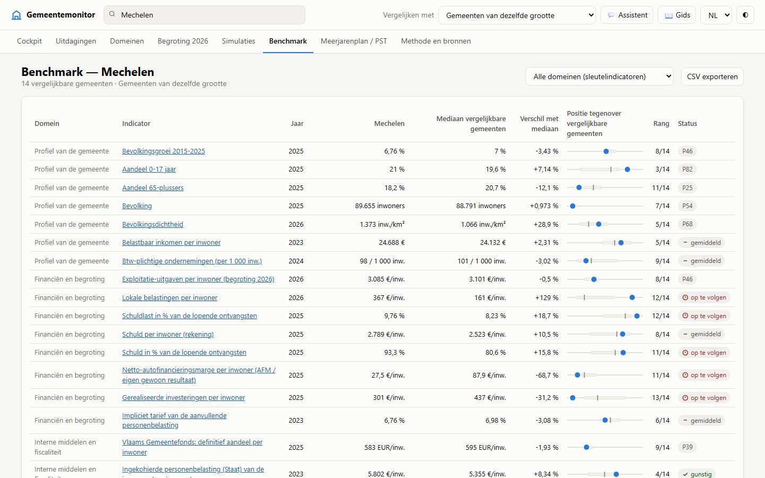This screenshot has height=478, width=765.
Task: Open the Meerjarenplan / PST tab
Action: click(x=354, y=41)
